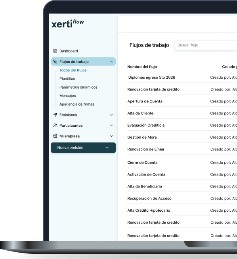This screenshot has height=259, width=237.
Task: Open the Cierre de Cuenta flow
Action: tap(142, 162)
